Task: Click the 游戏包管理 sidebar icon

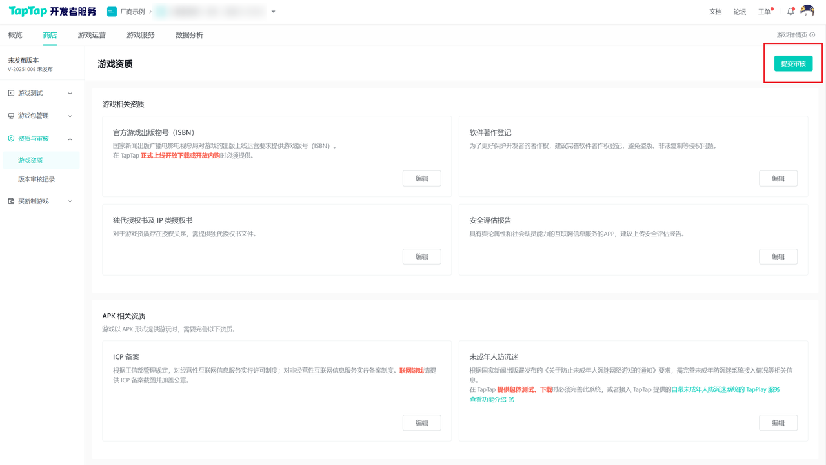Action: click(11, 116)
